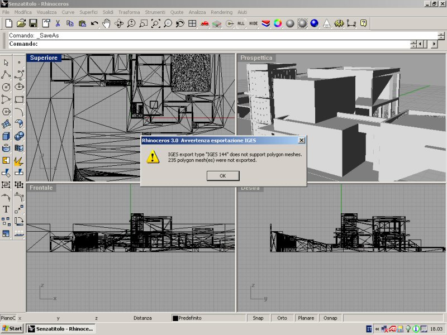
Task: Click the Superiore viewport title
Action: (44, 58)
